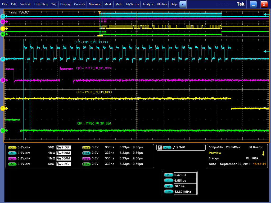
Task: Select the t1 cursor readout badge
Action: click(x=168, y=175)
